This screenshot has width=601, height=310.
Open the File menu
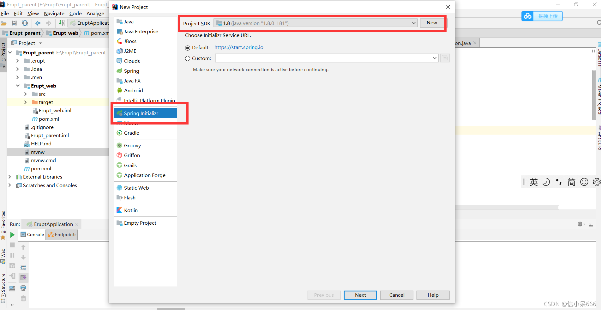click(5, 13)
